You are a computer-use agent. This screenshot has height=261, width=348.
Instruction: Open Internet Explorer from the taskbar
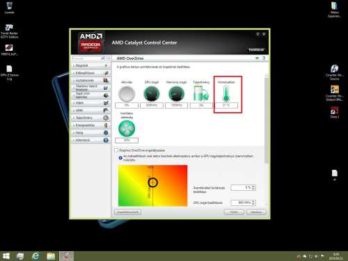pyautogui.click(x=35, y=256)
